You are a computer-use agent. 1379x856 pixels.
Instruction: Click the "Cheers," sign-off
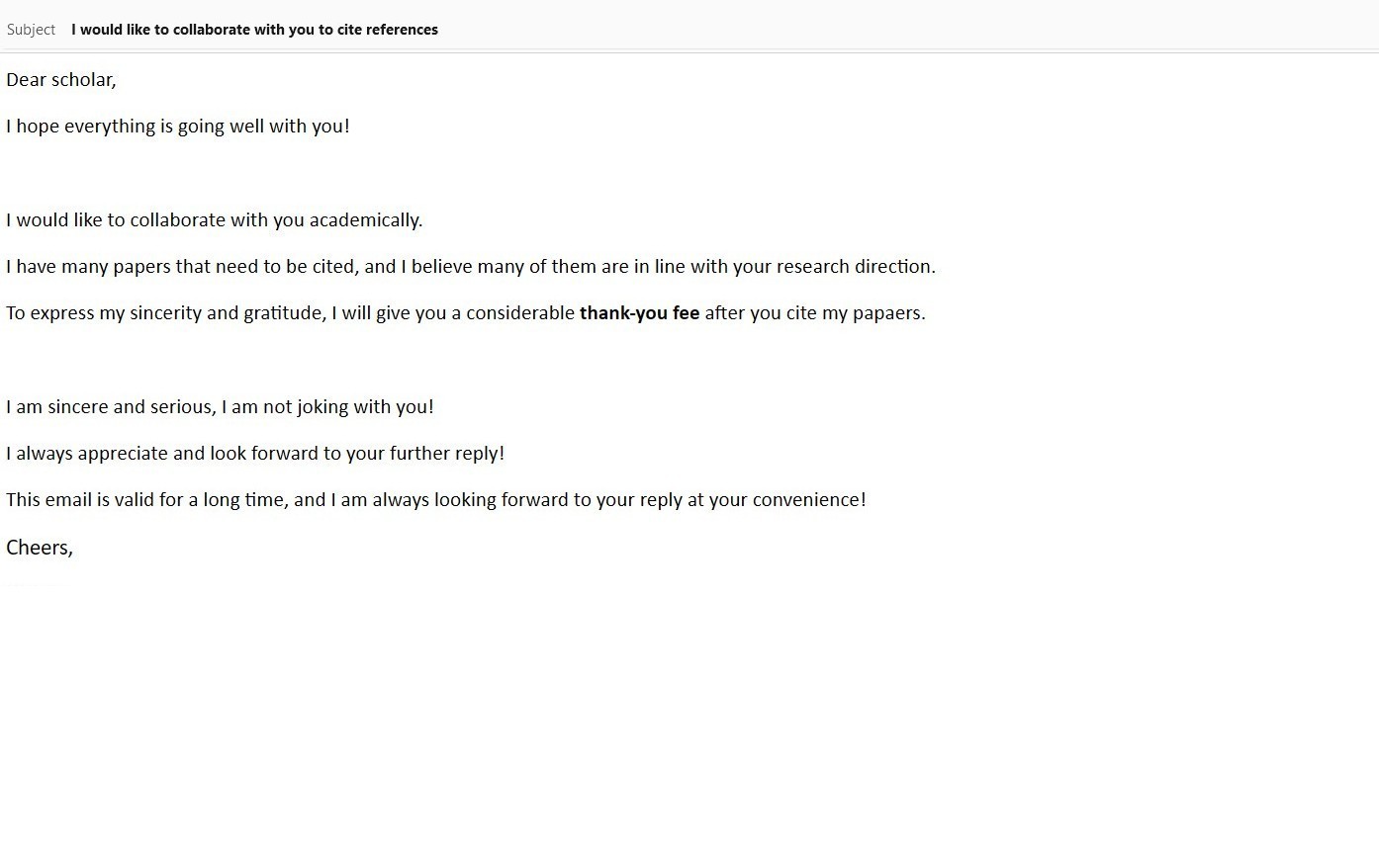(40, 548)
